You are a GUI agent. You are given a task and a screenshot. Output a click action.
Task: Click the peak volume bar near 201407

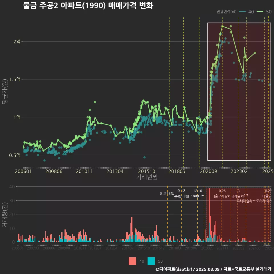(x=132, y=229)
